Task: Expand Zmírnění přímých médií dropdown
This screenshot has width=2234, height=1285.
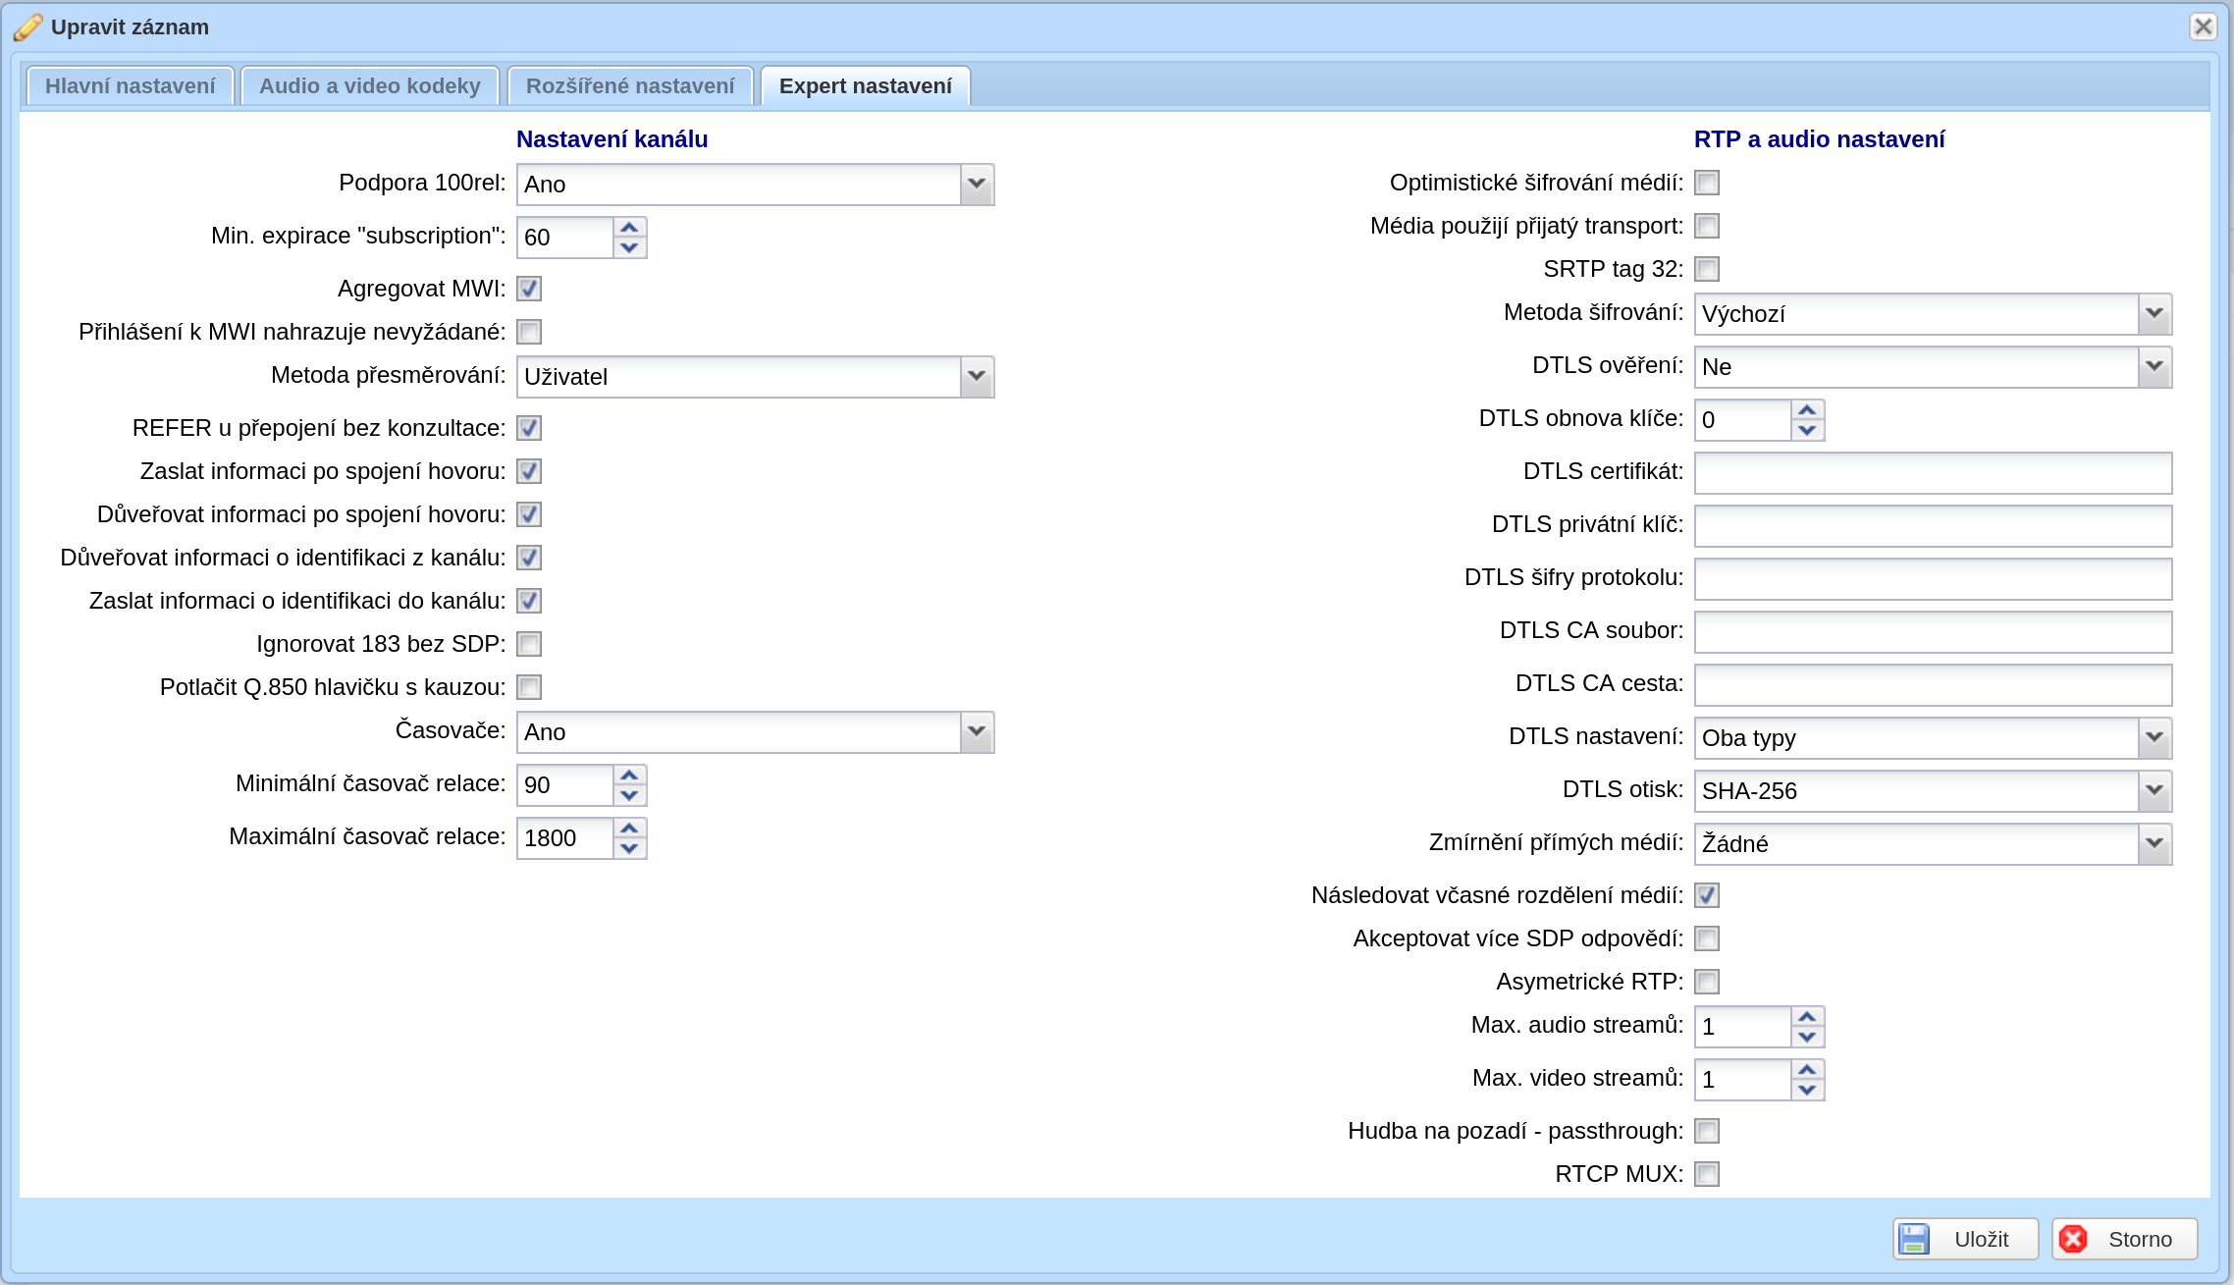Action: pos(2154,844)
